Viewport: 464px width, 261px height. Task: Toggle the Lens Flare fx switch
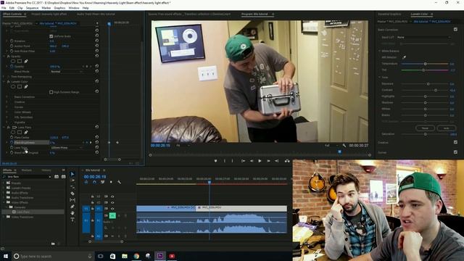click(8, 128)
